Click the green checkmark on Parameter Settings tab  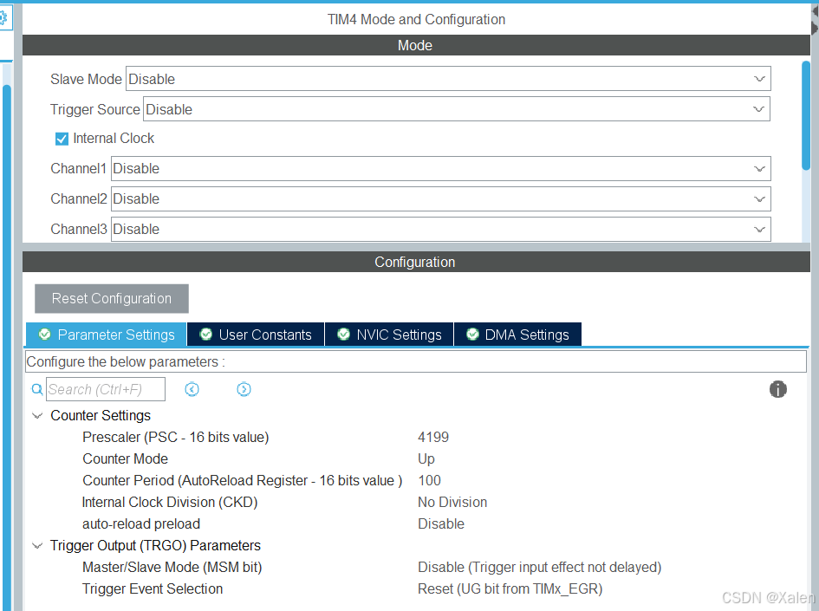(44, 334)
